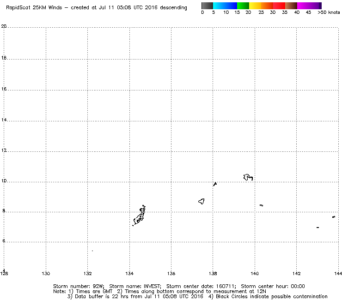
Task: Click the ">50 knots" legend label
Action: tap(329, 12)
